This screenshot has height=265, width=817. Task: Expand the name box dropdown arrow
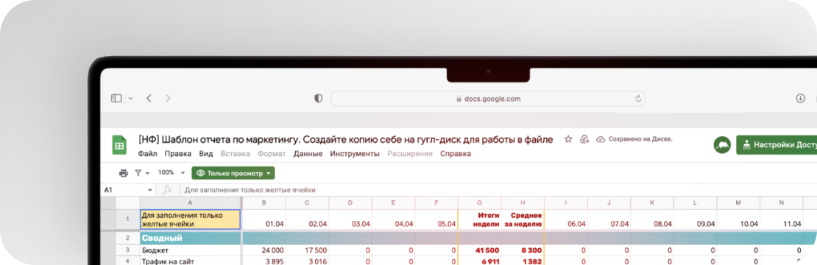click(150, 191)
